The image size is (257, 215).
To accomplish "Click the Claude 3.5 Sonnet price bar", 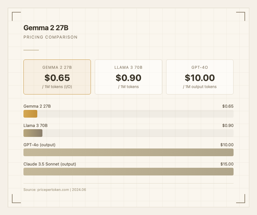I will [128, 172].
